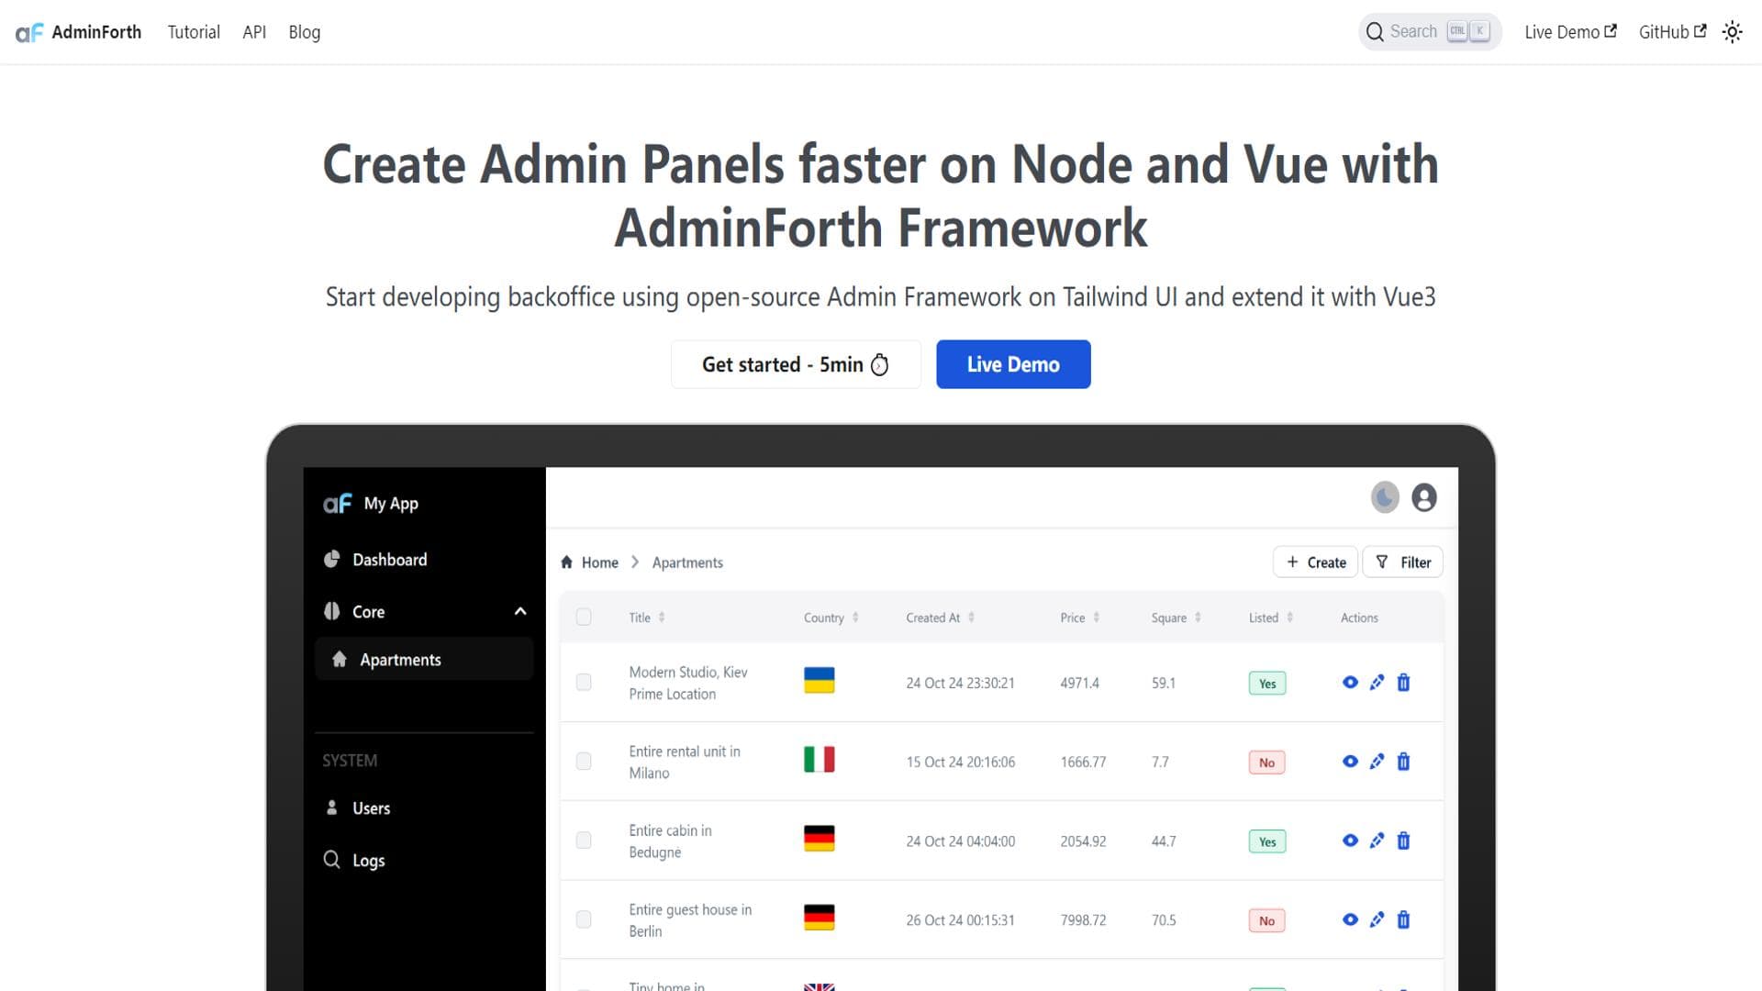This screenshot has width=1762, height=991.
Task: Open Live Demo link in top navbar
Action: coord(1570,32)
